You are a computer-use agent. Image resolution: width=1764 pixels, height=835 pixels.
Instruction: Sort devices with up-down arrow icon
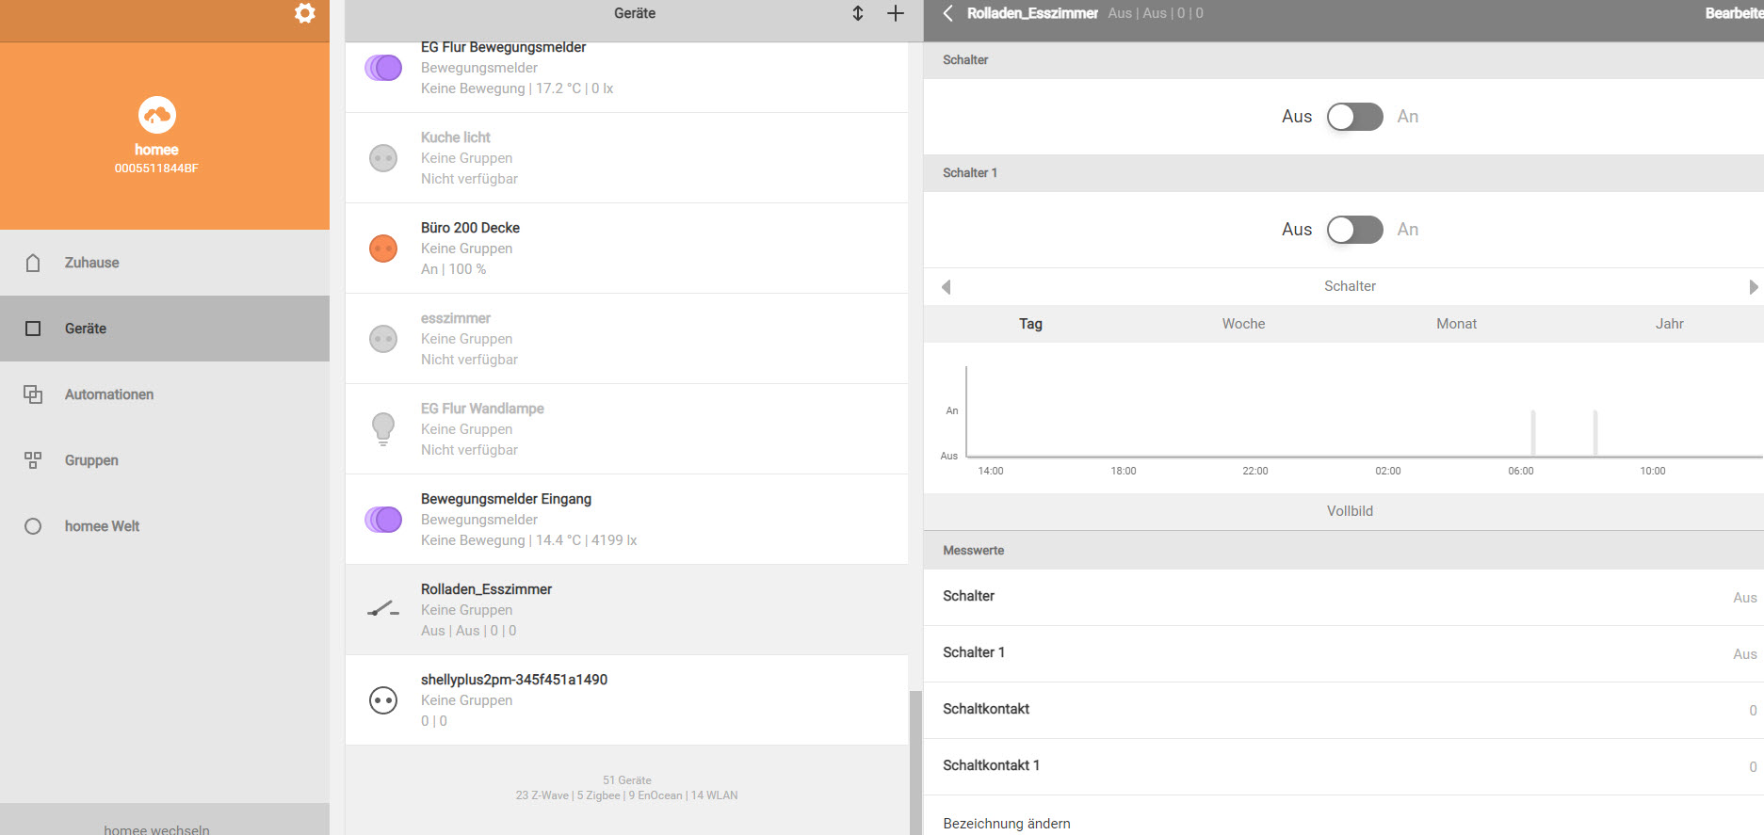pos(858,13)
